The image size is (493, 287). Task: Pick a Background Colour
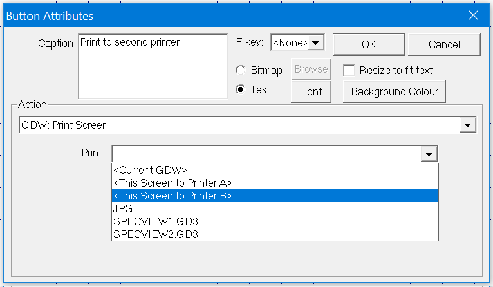395,91
